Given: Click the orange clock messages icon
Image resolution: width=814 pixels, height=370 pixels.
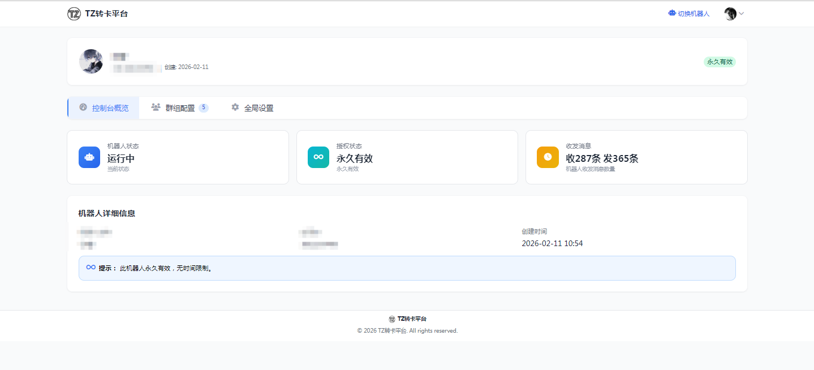Looking at the screenshot, I should (x=548, y=157).
